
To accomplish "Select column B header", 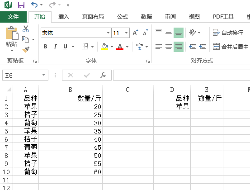I will coord(71,90).
